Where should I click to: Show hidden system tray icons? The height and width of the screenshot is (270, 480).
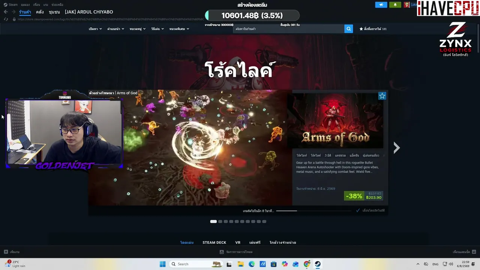pos(418,264)
